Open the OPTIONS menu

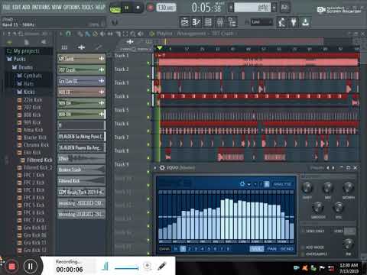(x=71, y=7)
